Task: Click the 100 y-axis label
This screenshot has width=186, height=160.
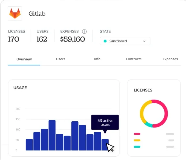Action: click(x=18, y=130)
